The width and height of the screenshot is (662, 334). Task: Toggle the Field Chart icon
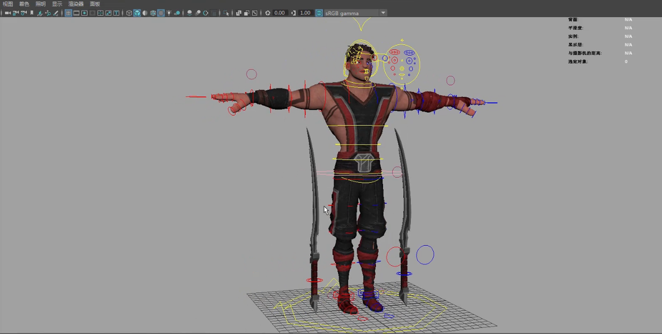[100, 13]
